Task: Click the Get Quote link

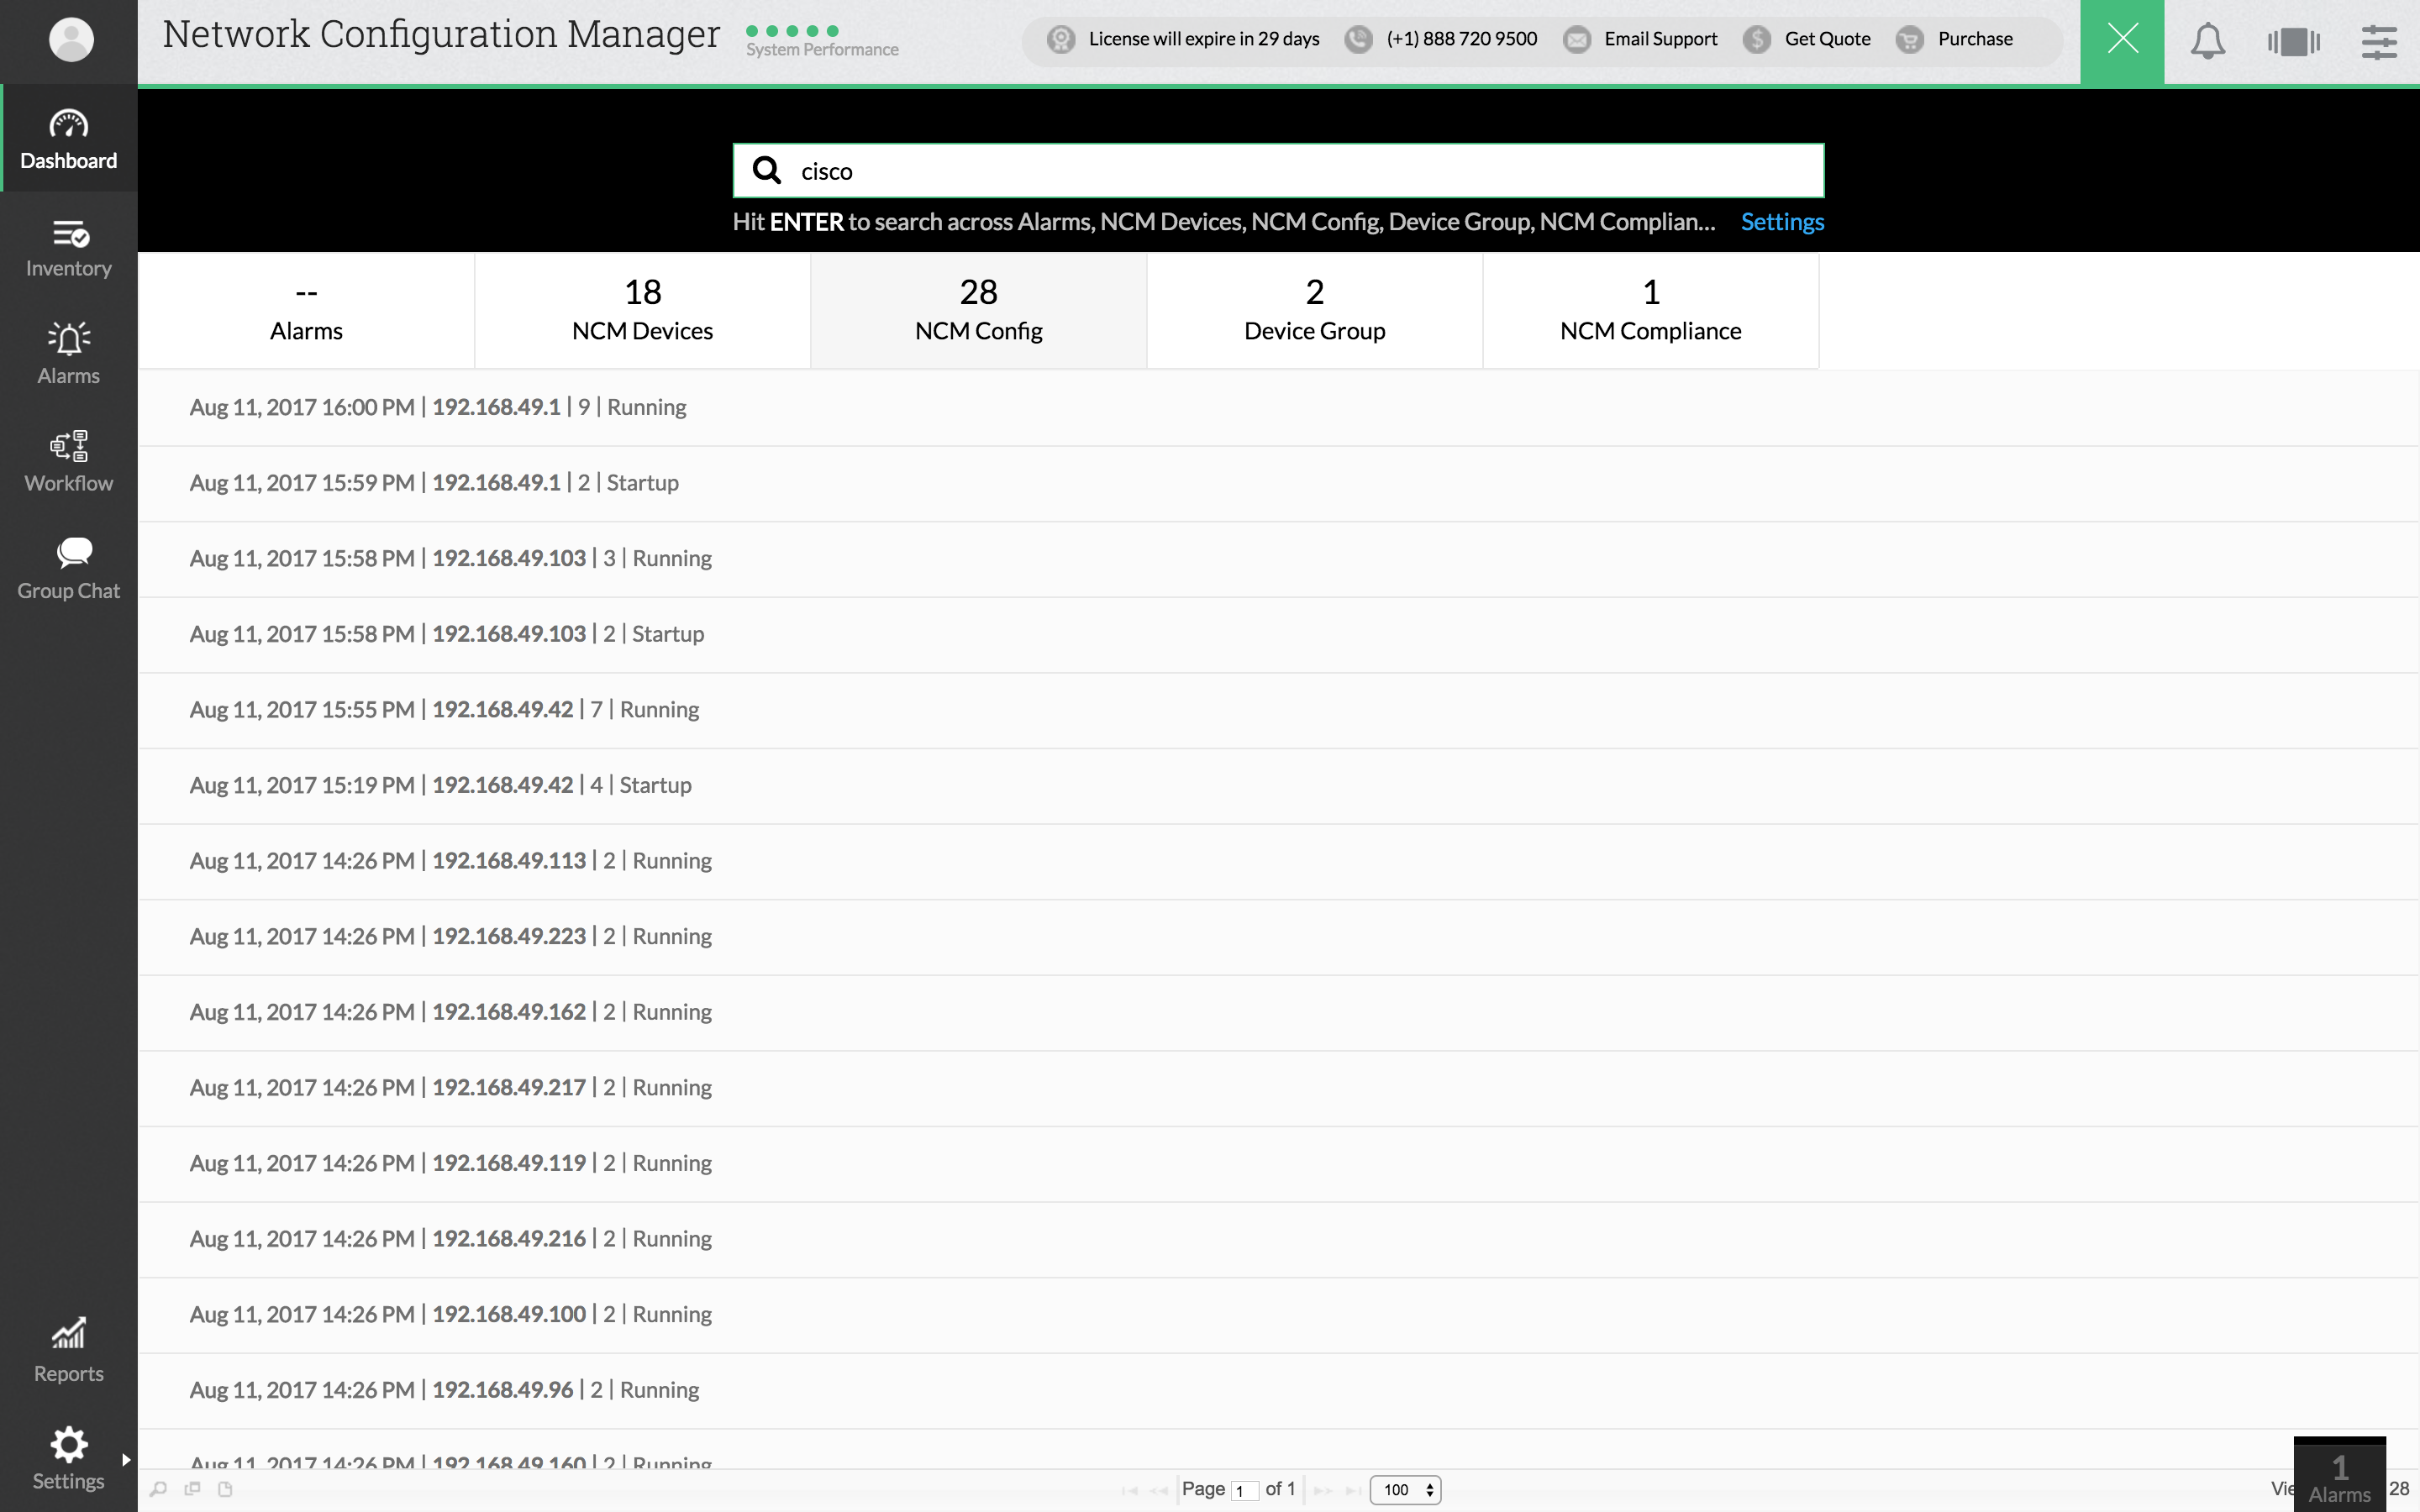Action: point(1827,39)
